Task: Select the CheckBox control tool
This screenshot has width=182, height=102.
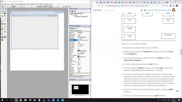Action: pyautogui.click(x=2, y=21)
